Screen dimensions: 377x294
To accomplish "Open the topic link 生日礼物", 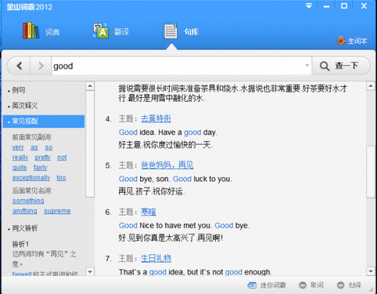I will (x=156, y=259).
